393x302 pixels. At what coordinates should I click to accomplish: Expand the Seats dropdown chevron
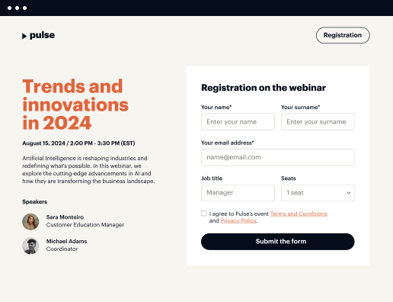click(x=349, y=193)
